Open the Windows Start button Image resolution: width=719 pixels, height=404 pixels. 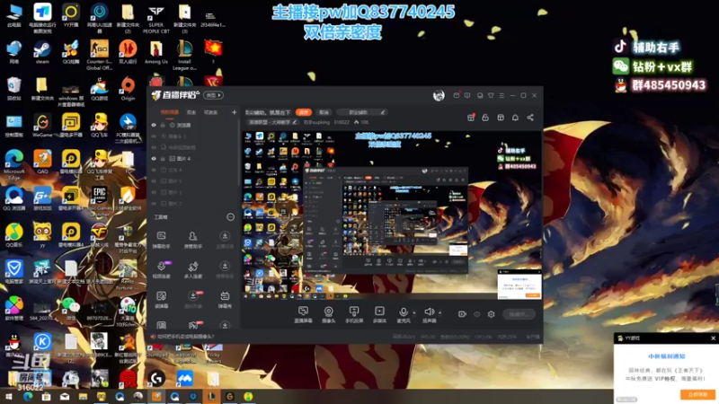(x=9, y=396)
